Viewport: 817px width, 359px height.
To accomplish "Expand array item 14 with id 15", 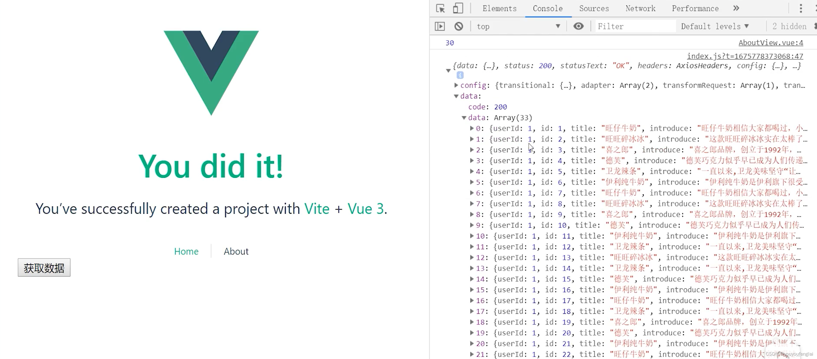I will click(472, 279).
